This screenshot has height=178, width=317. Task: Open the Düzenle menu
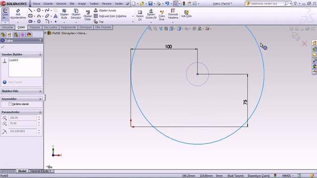pyautogui.click(x=48, y=3)
